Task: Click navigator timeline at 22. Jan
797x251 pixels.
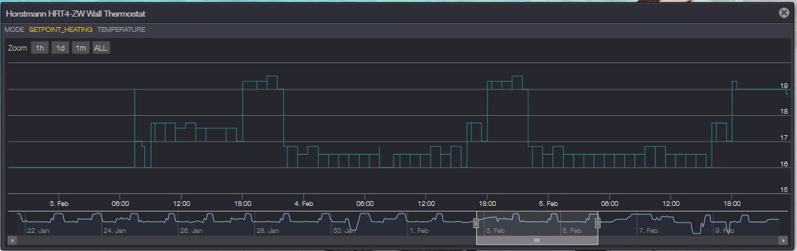Action: tap(37, 231)
